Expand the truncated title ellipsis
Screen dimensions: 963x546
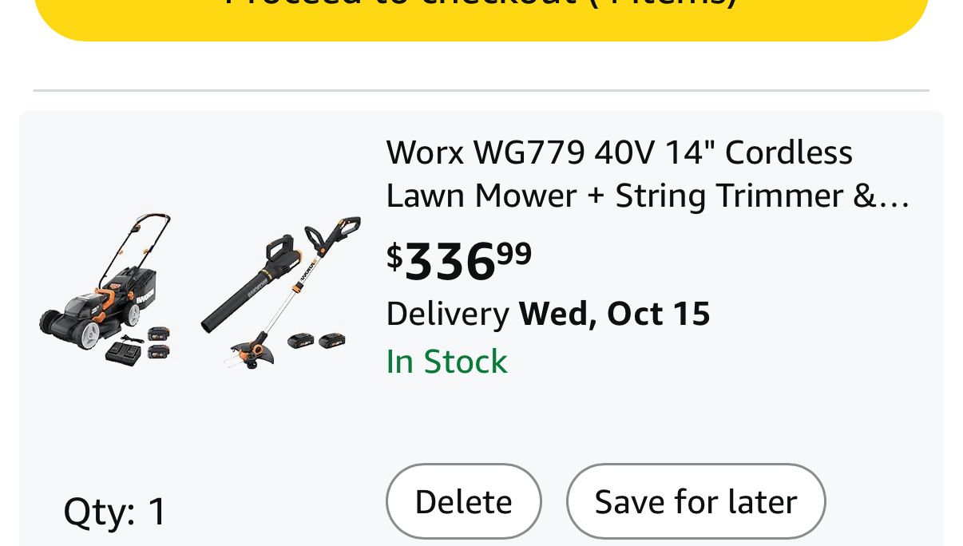pos(893,196)
